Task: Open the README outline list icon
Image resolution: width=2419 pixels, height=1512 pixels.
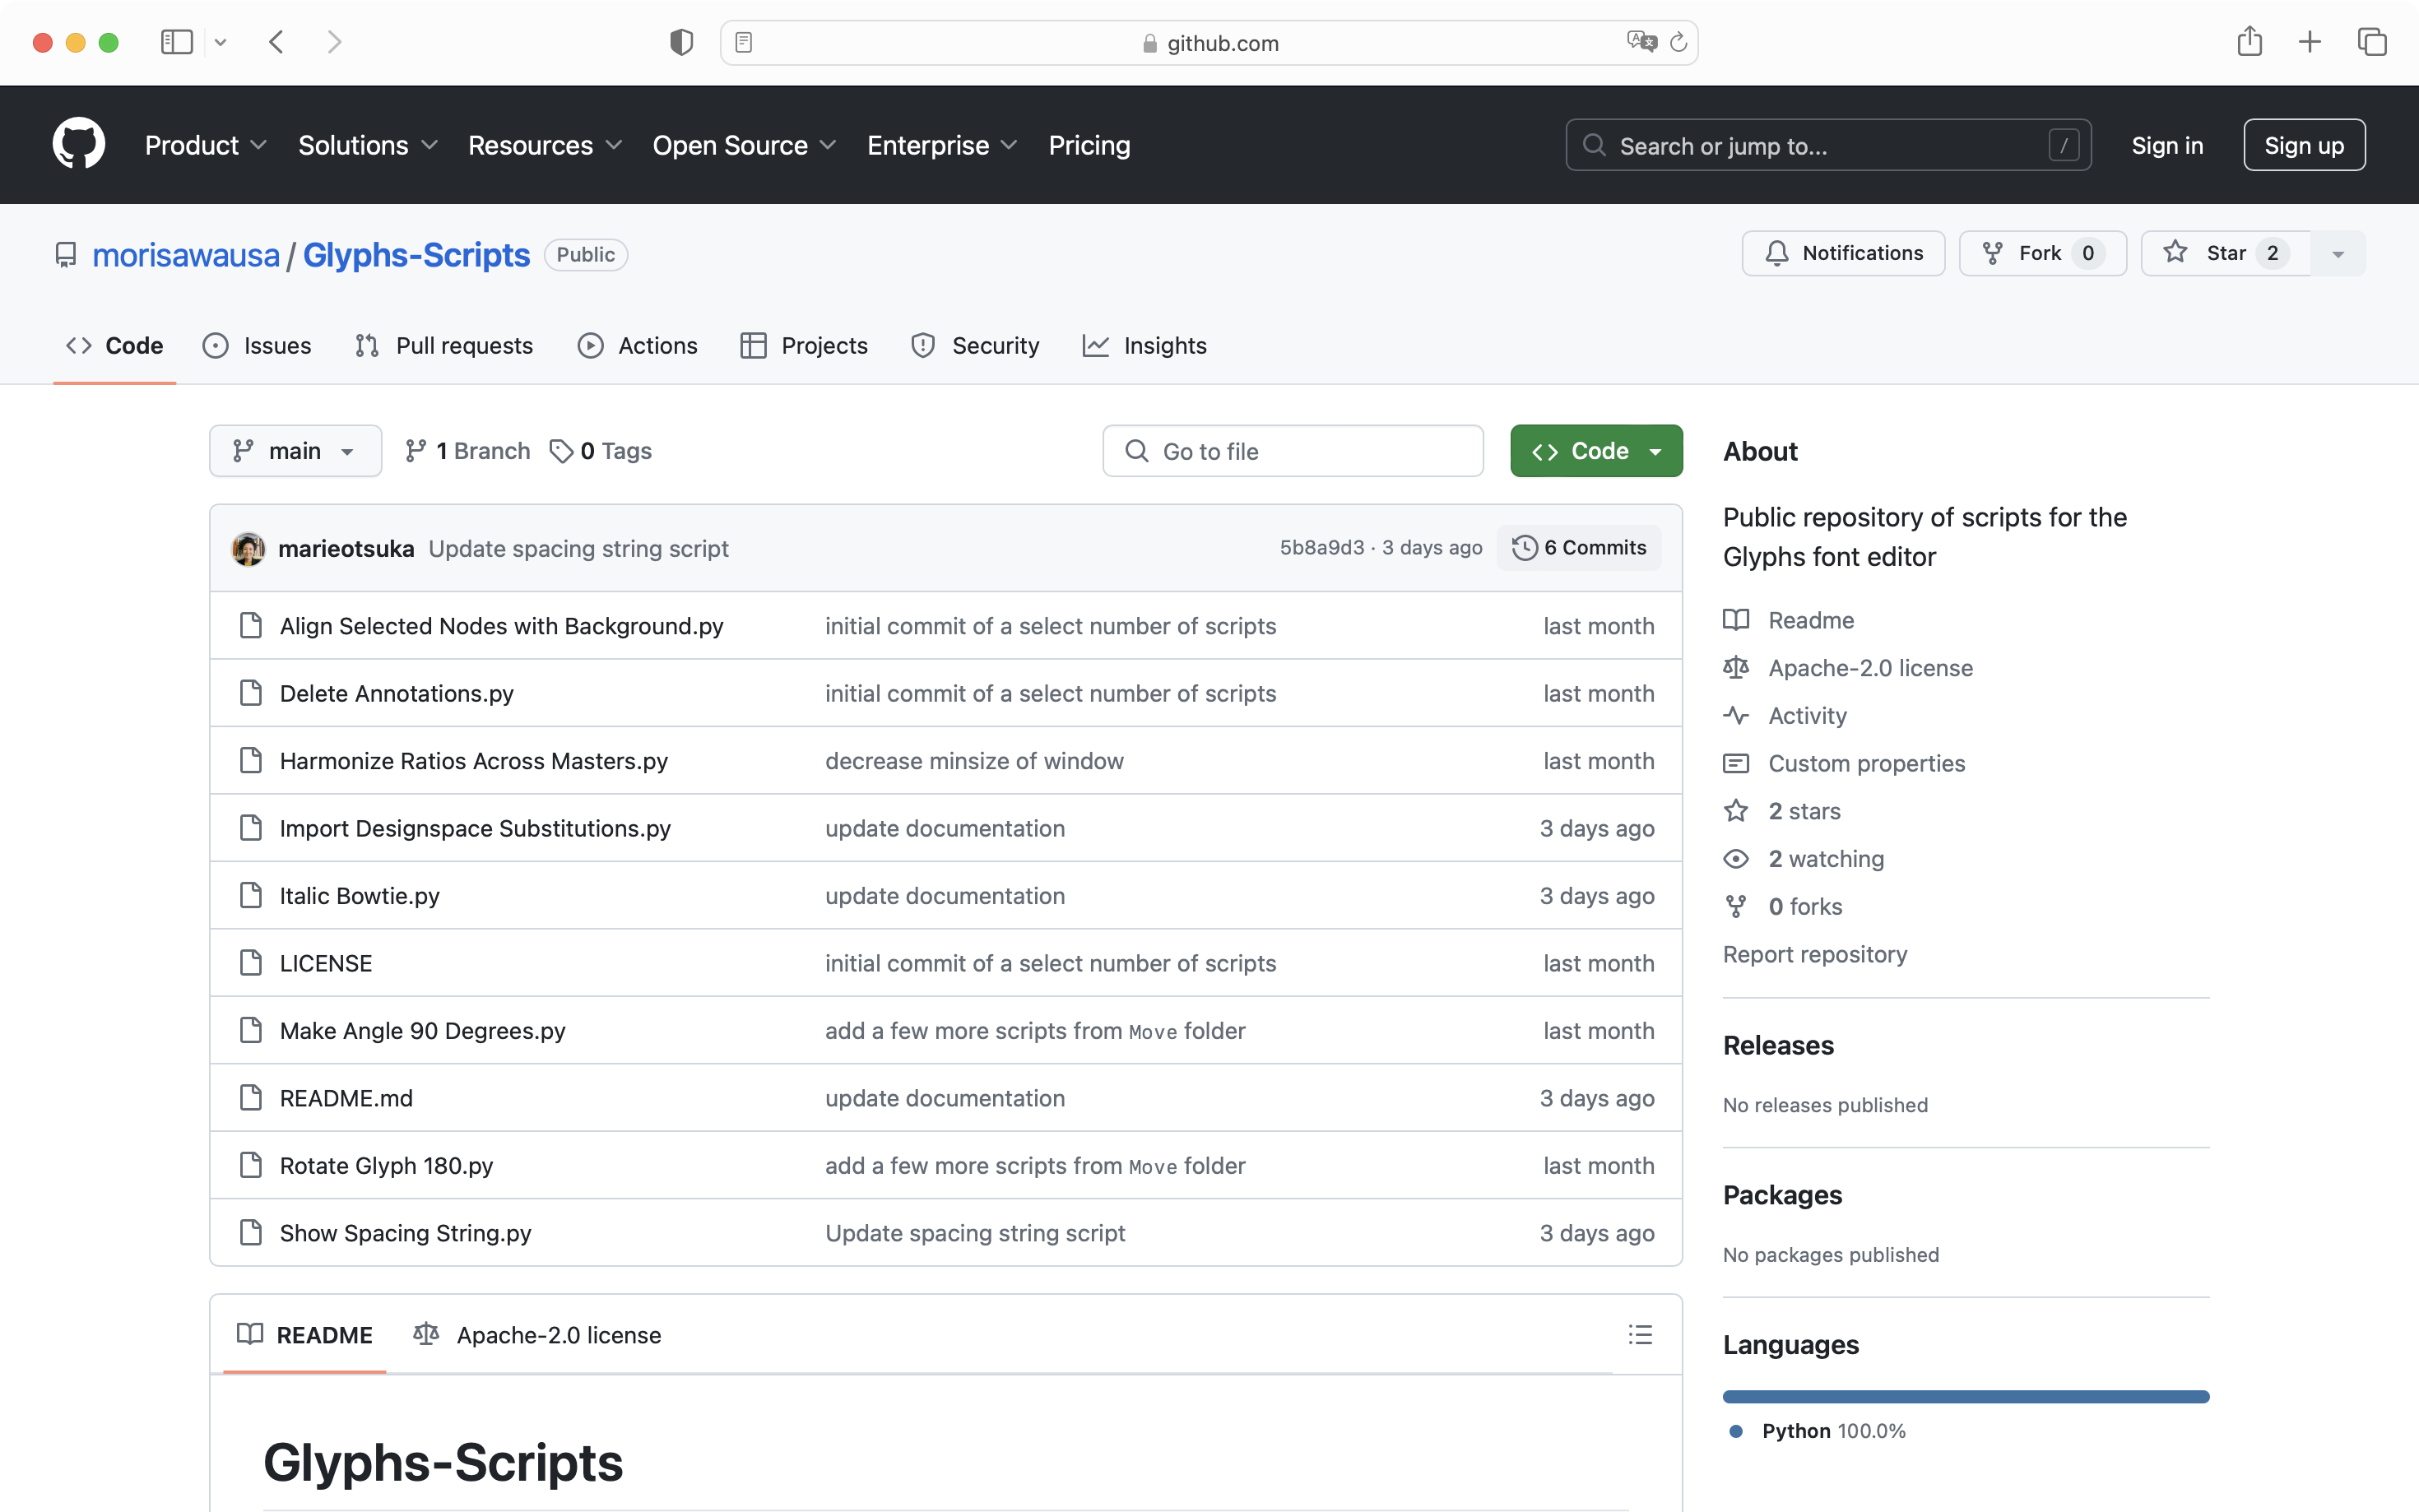Action: pyautogui.click(x=1640, y=1335)
